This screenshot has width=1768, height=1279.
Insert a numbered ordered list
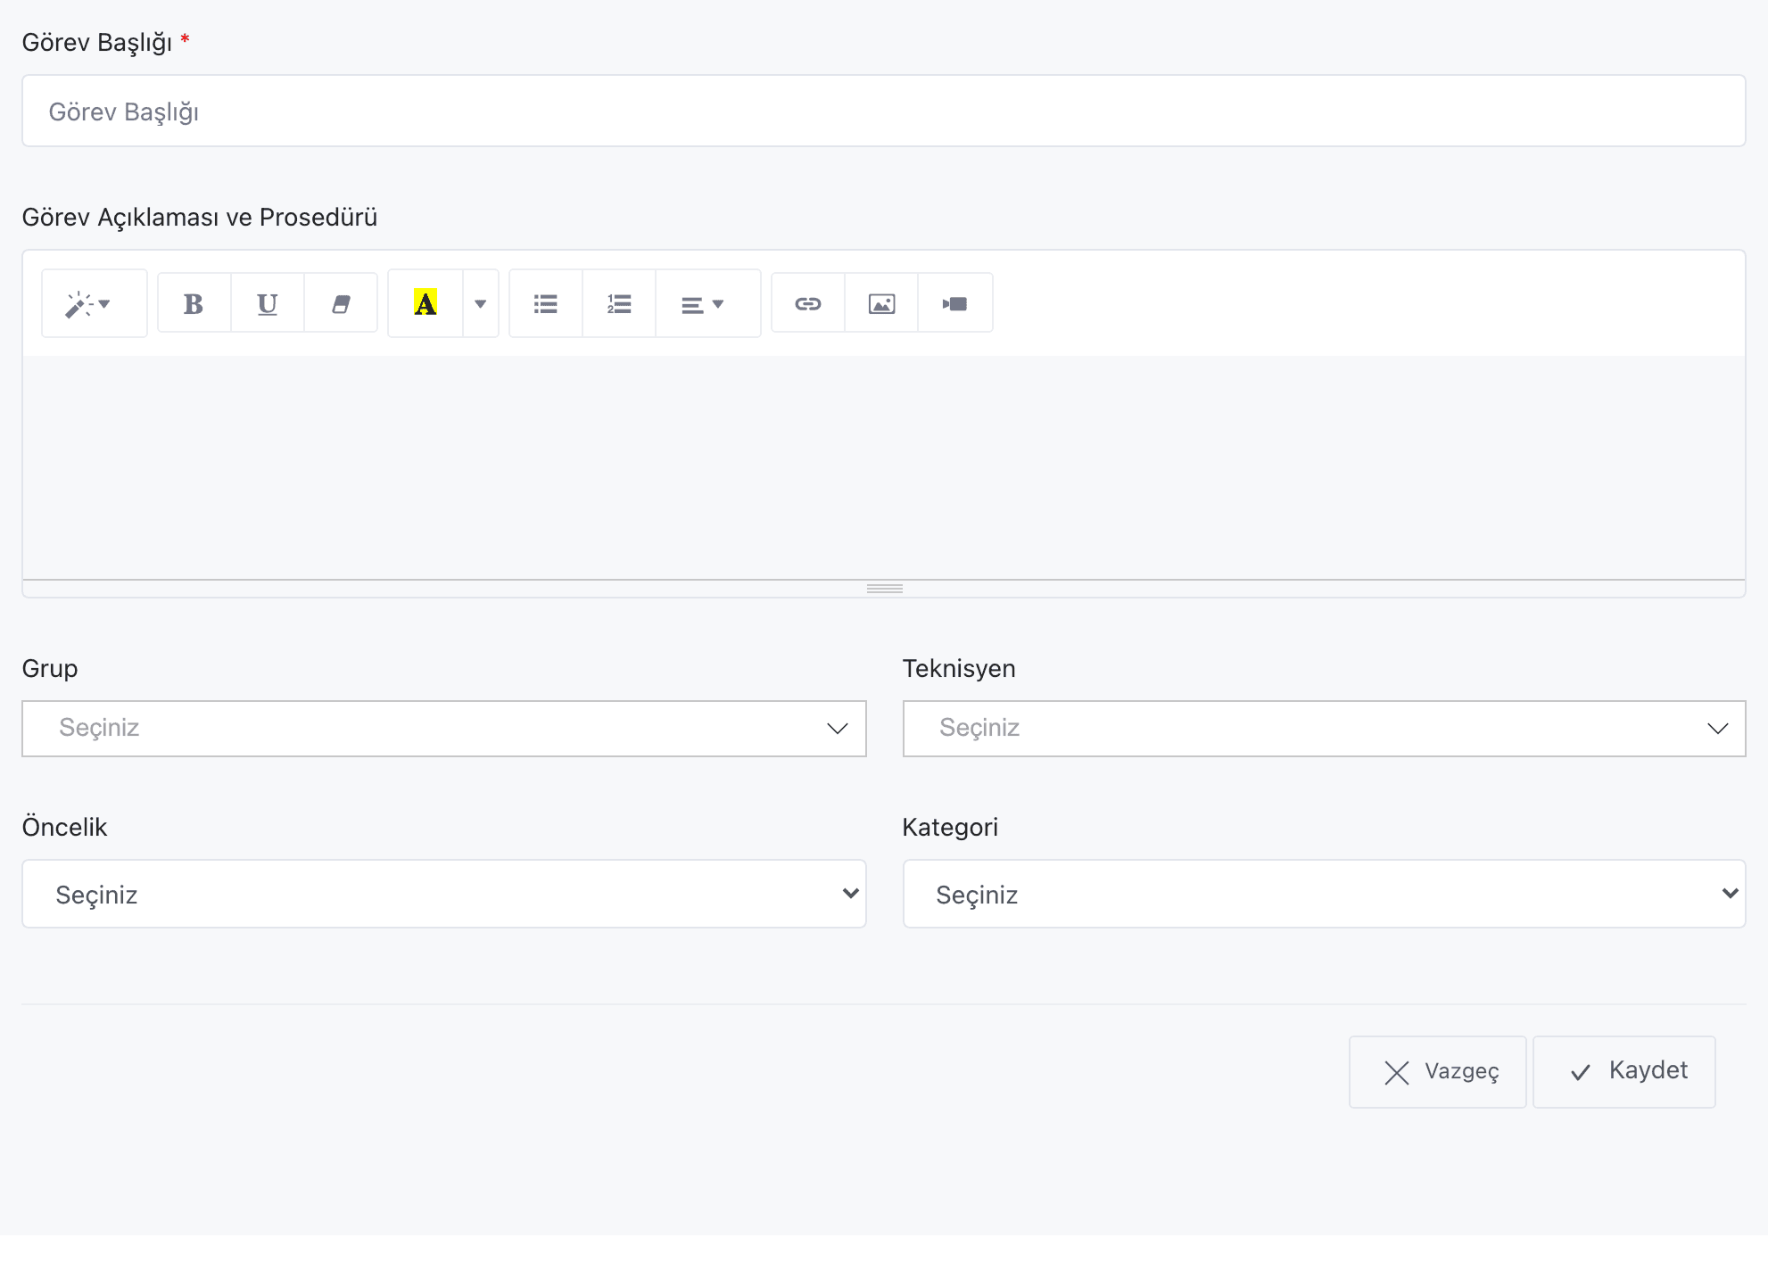pyautogui.click(x=619, y=303)
